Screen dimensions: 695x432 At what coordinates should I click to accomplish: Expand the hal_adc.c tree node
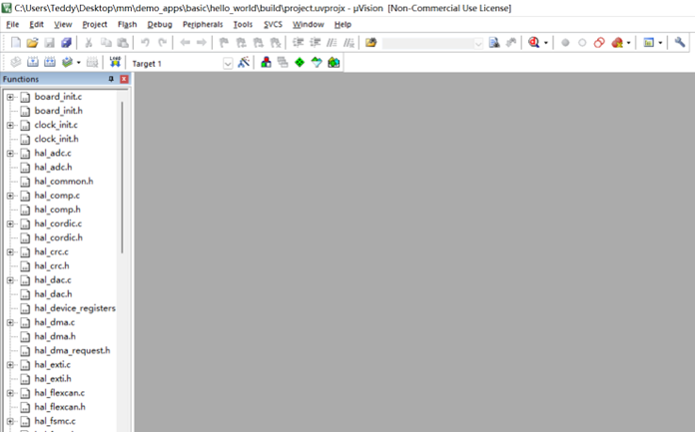click(10, 153)
